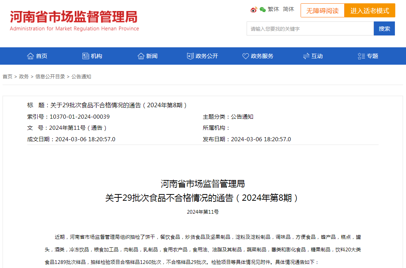
Task: Click the arrows icon beside 互动
Action: pyautogui.click(x=306, y=56)
